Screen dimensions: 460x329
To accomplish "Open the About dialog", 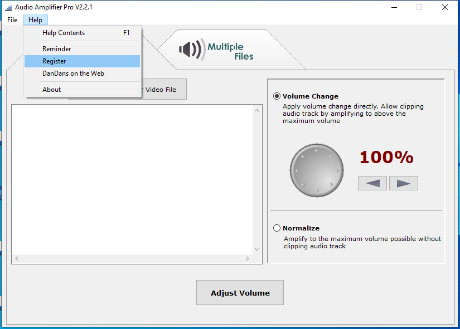I will click(x=51, y=89).
